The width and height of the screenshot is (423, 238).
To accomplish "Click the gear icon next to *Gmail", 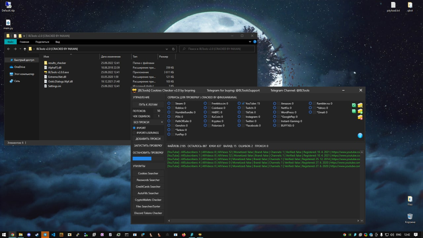I will [x=310, y=112].
